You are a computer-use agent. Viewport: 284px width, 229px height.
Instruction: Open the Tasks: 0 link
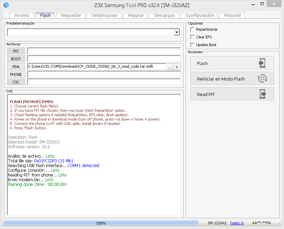click(236, 223)
